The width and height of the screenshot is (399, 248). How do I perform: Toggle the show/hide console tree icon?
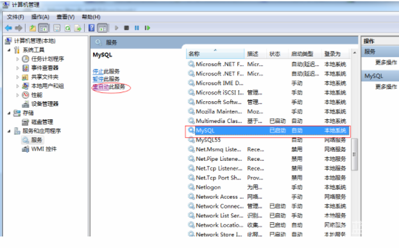pyautogui.click(x=44, y=28)
